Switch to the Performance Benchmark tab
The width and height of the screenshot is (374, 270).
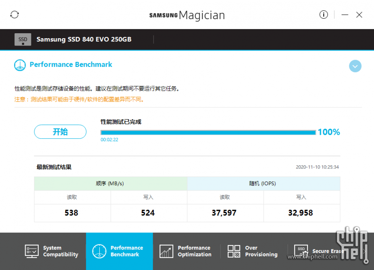pos(119,251)
